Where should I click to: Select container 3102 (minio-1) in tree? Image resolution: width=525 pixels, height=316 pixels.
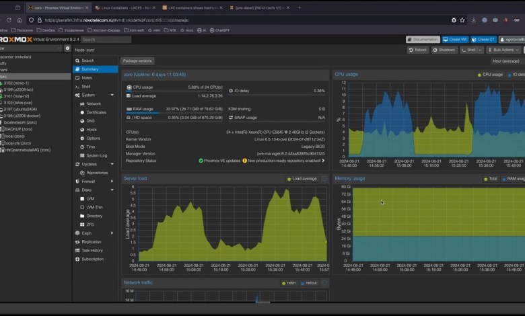[15, 83]
